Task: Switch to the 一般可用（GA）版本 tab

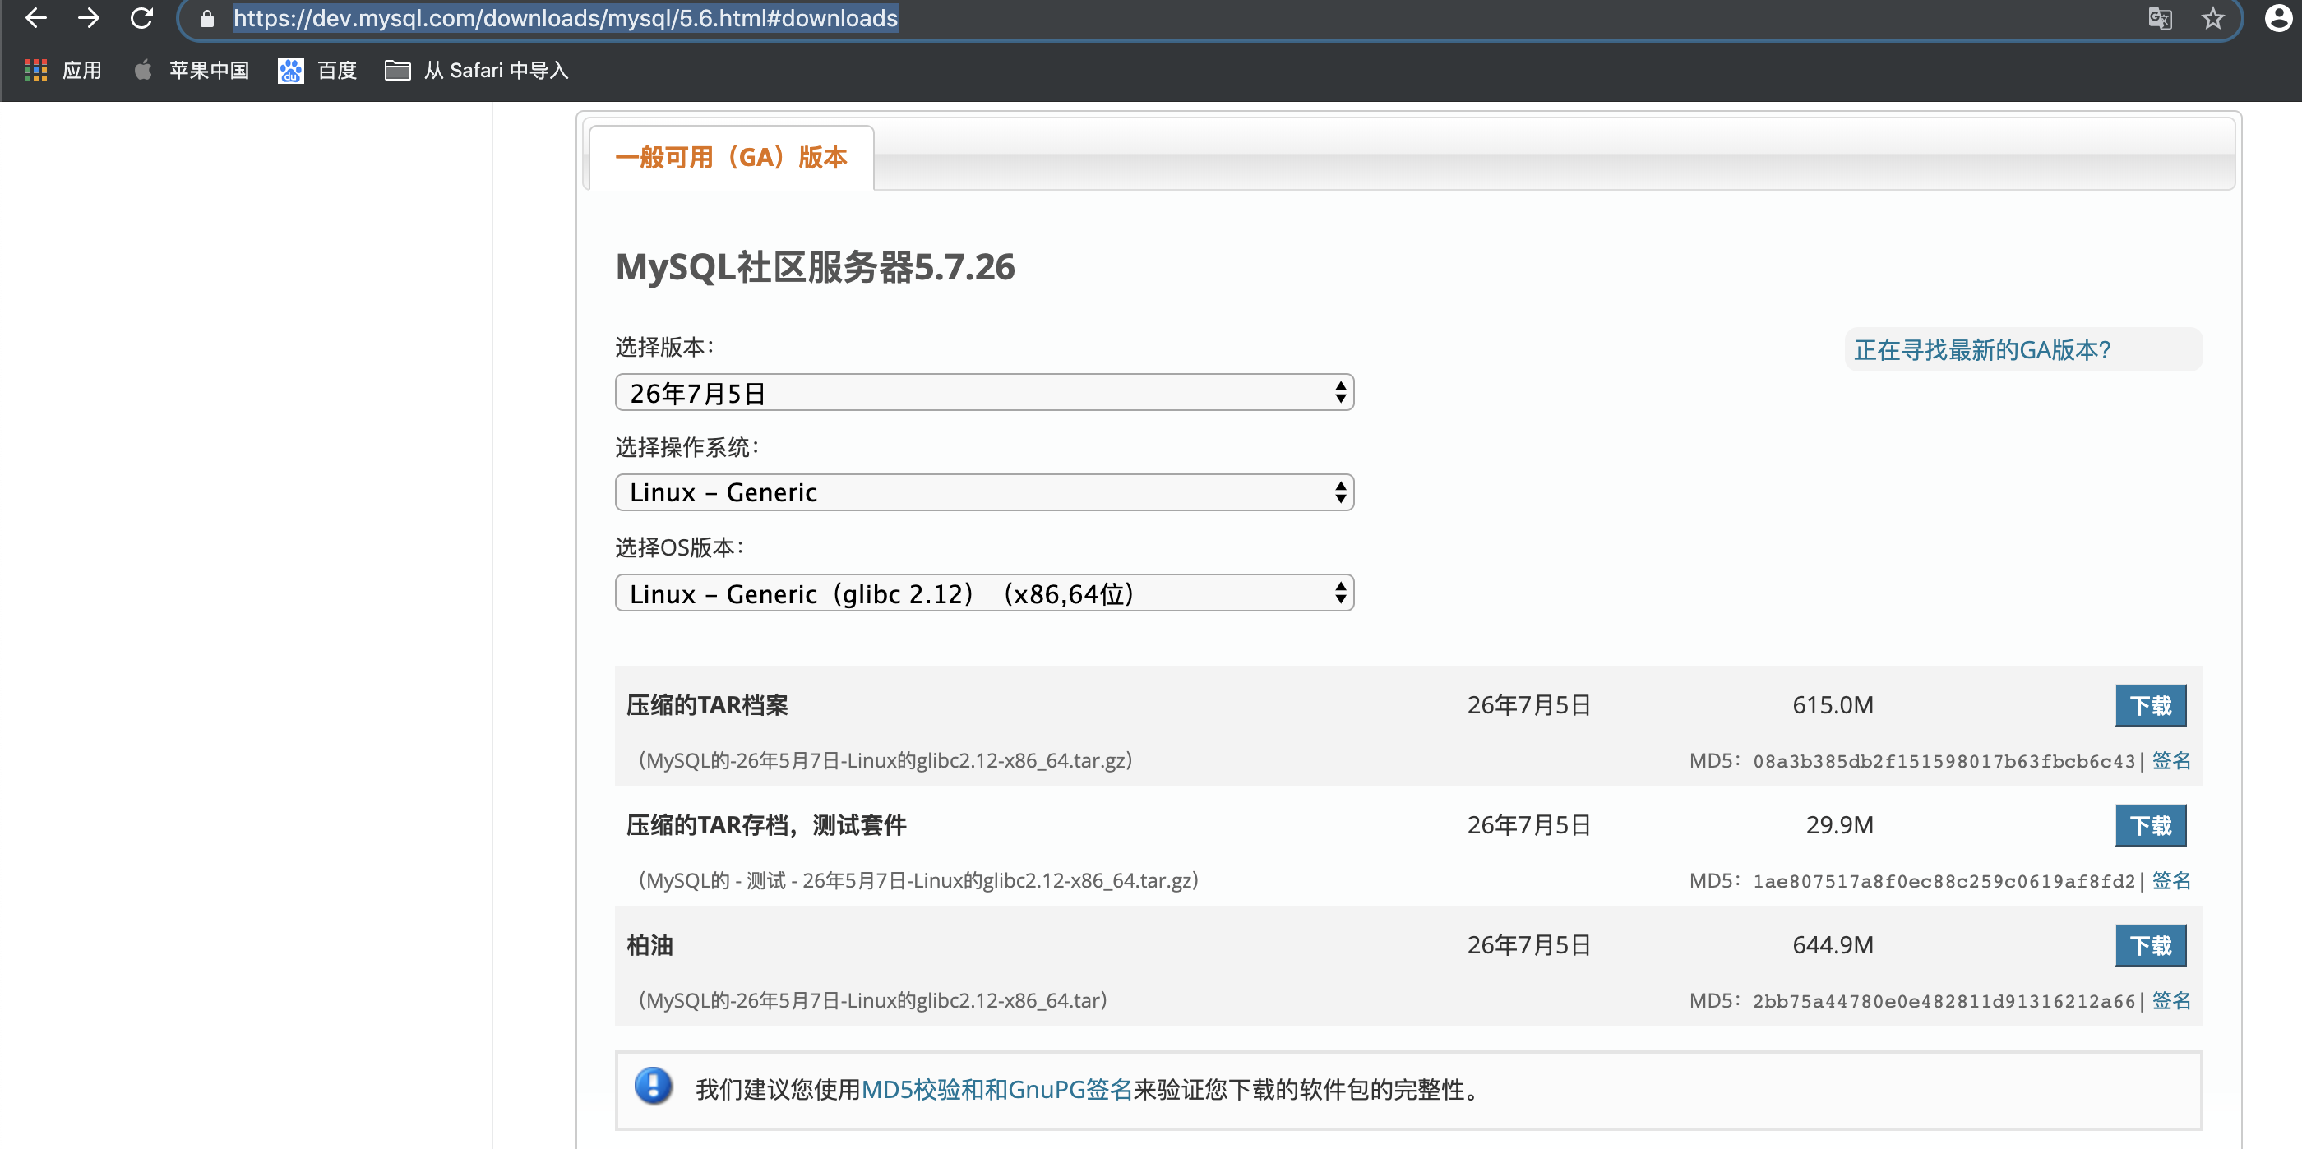Action: 731,158
